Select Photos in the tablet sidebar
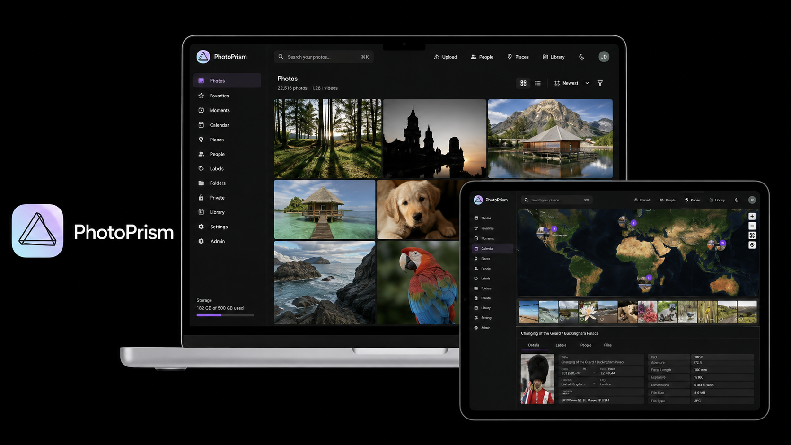This screenshot has height=445, width=791. coord(492,218)
